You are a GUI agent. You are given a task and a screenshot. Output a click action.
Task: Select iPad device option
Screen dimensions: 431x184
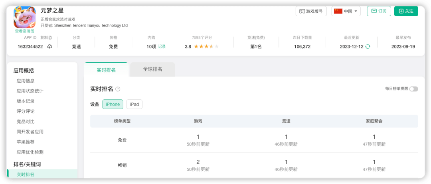[134, 104]
